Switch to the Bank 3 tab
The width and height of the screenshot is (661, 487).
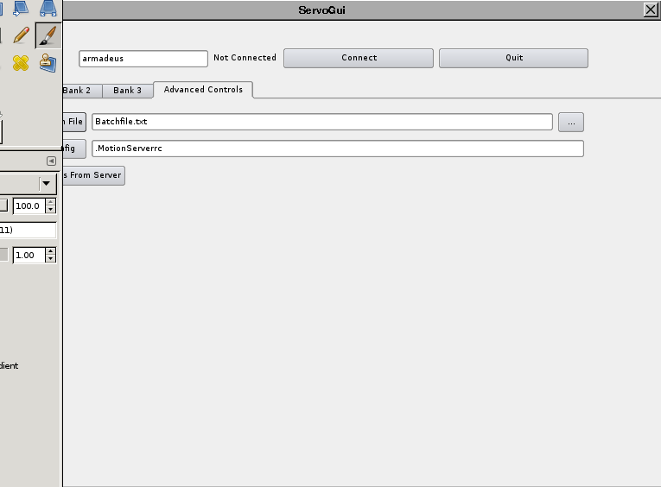click(x=127, y=91)
